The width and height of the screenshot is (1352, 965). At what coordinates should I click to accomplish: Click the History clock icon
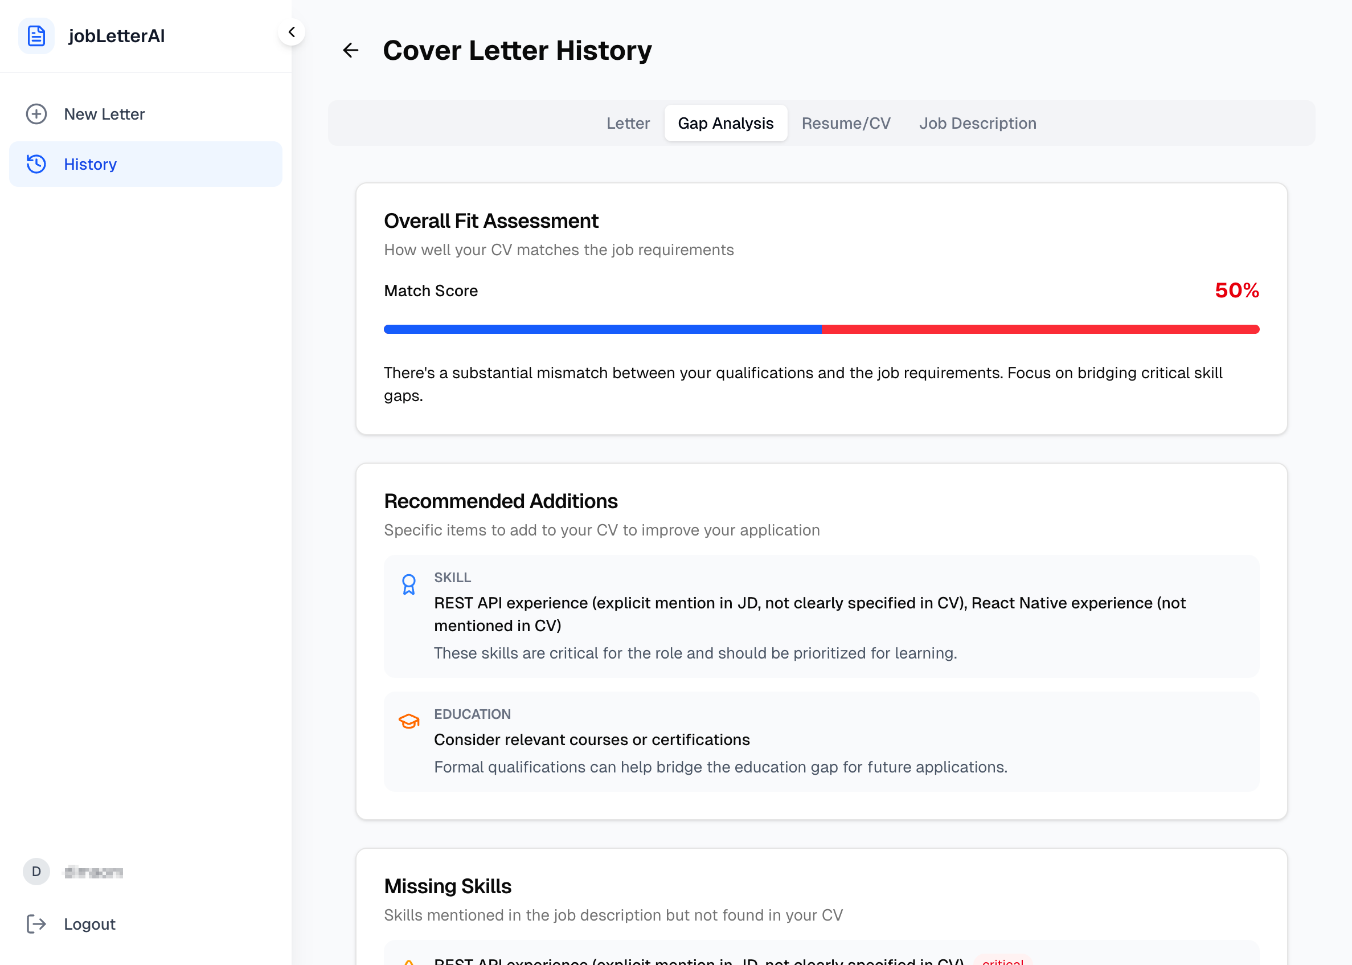pyautogui.click(x=36, y=164)
